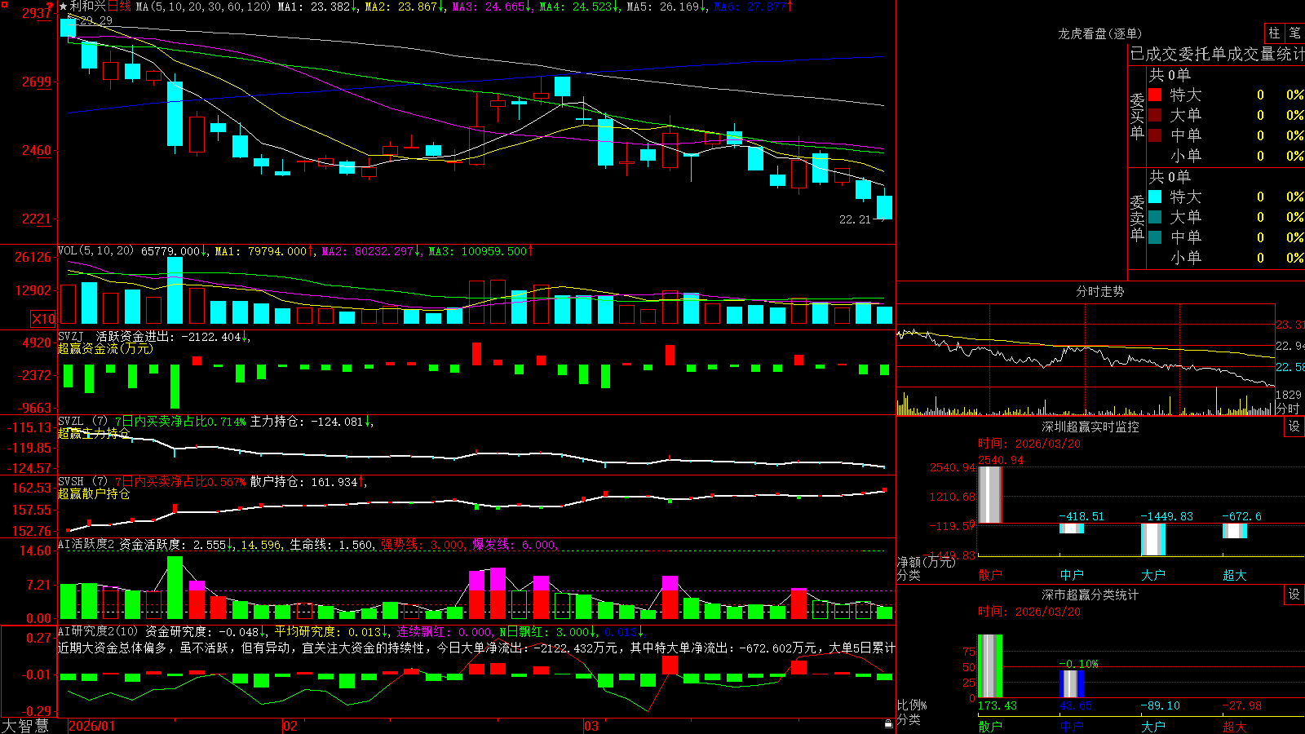Click the 中户 value -418.51
The width and height of the screenshot is (1305, 734).
(1082, 516)
